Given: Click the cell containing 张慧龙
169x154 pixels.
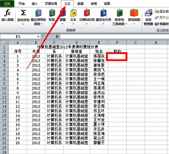Looking at the screenshot, I should [x=99, y=61].
